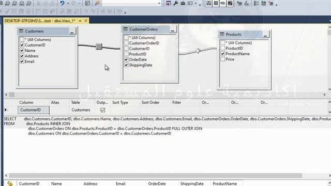This screenshot has height=186, width=331.
Task: Minimize the Customers table box
Action: coord(72,32)
